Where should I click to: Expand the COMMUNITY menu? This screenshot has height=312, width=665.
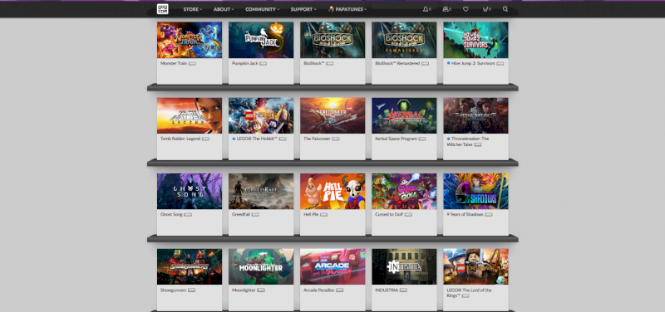pos(262,9)
